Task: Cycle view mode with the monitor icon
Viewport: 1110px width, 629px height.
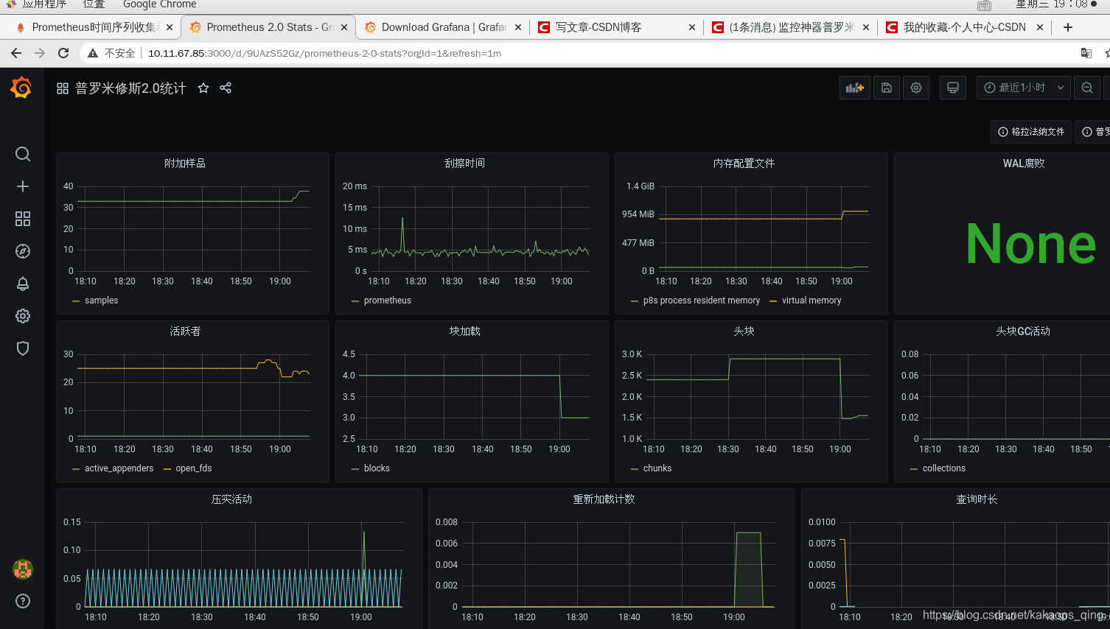Action: pos(953,88)
